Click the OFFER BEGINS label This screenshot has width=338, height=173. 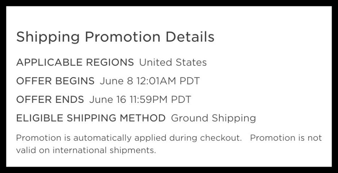[x=55, y=81]
